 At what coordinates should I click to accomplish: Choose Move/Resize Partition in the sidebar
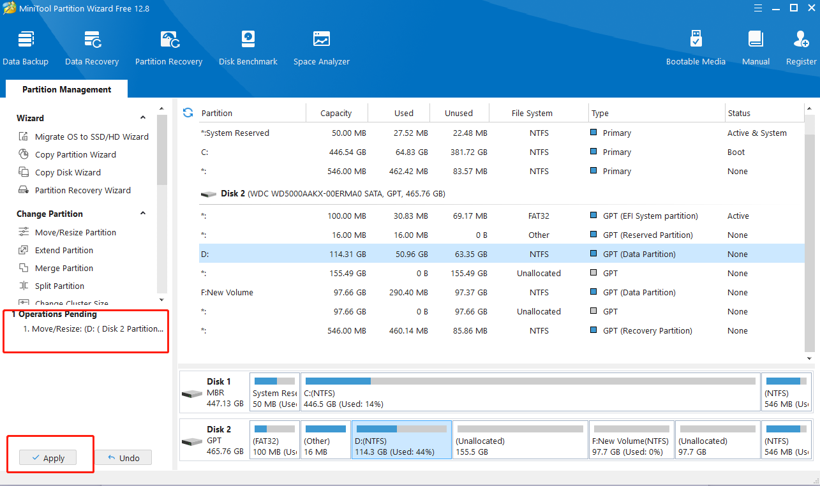(67, 232)
